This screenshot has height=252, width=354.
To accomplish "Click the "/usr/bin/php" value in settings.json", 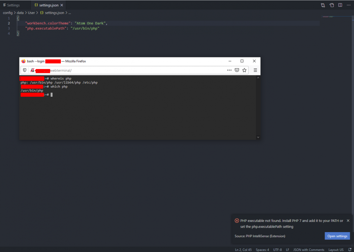I will coord(85,28).
